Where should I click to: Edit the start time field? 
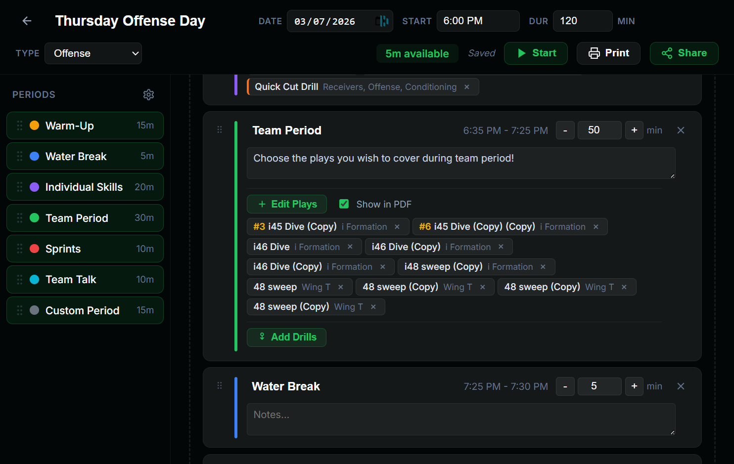[478, 21]
